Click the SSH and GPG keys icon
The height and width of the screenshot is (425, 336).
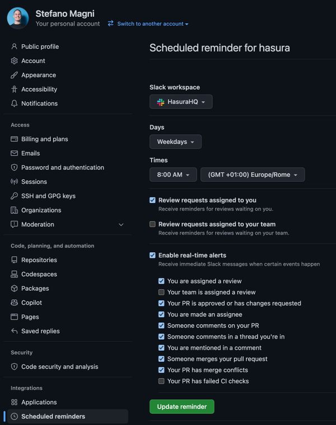(15, 196)
